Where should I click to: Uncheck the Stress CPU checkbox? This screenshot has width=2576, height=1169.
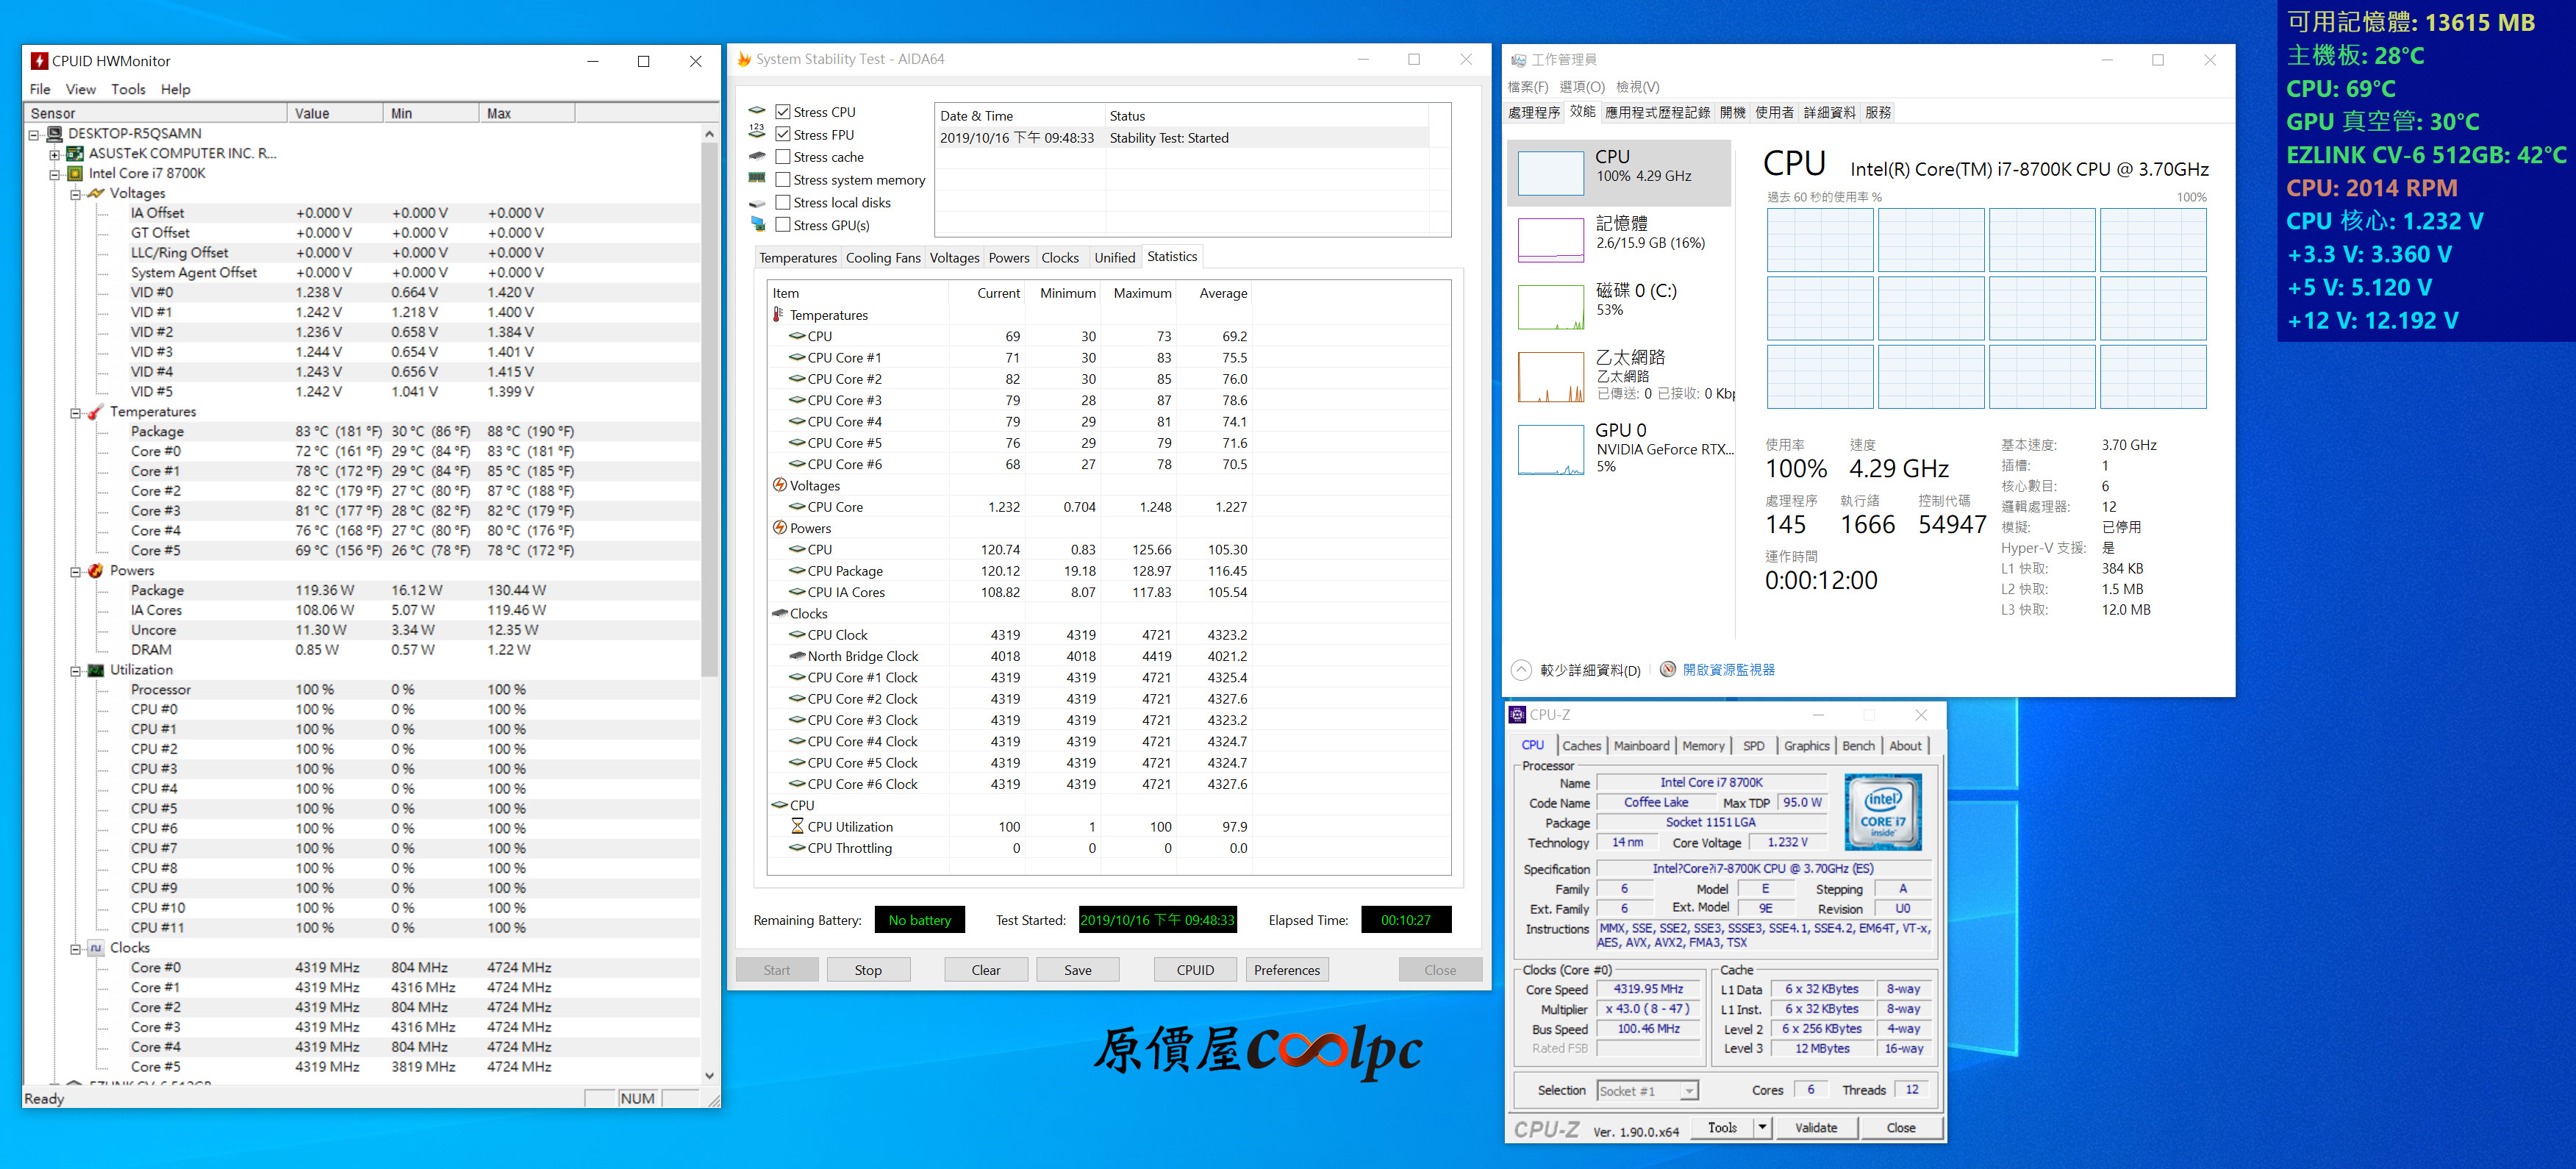(783, 112)
